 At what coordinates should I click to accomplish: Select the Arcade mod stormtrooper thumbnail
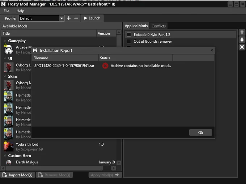click(x=8, y=50)
